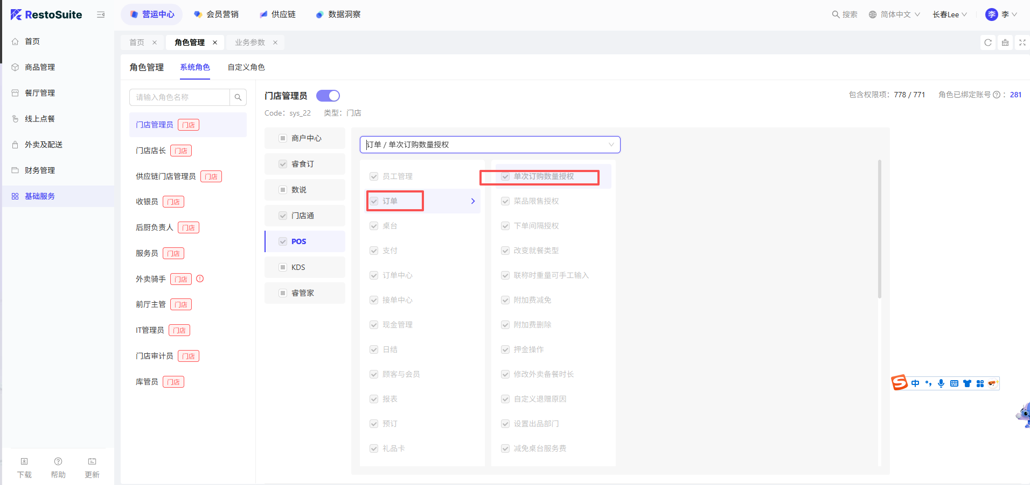
Task: Open the 订单 / 单次订购数量授权 dropdown
Action: pyautogui.click(x=490, y=145)
